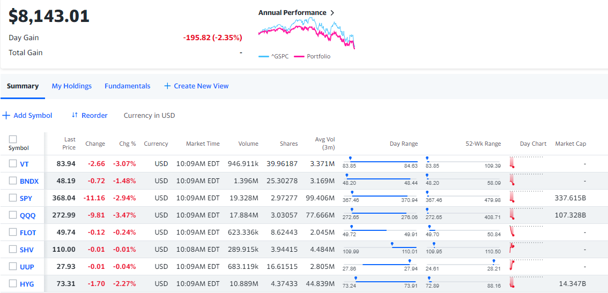This screenshot has height=293, width=608.
Task: Sort by the Shares column header
Action: click(x=289, y=144)
